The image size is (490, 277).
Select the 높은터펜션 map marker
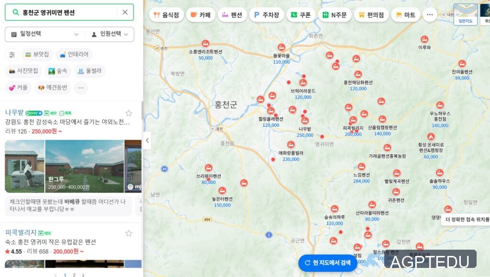[x=222, y=191]
